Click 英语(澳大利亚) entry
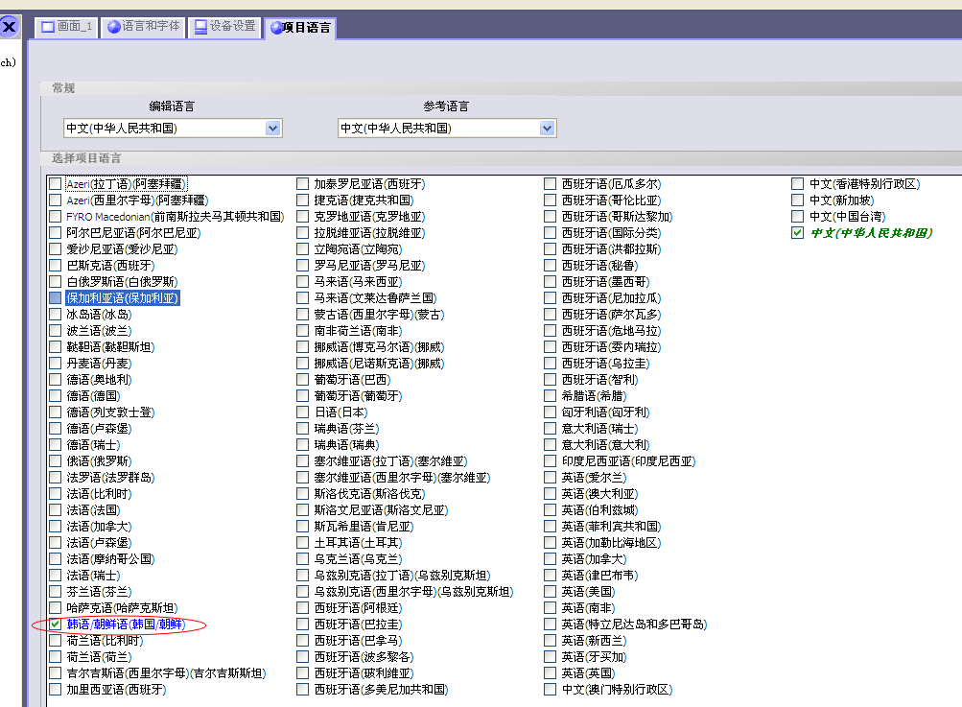 [x=600, y=493]
